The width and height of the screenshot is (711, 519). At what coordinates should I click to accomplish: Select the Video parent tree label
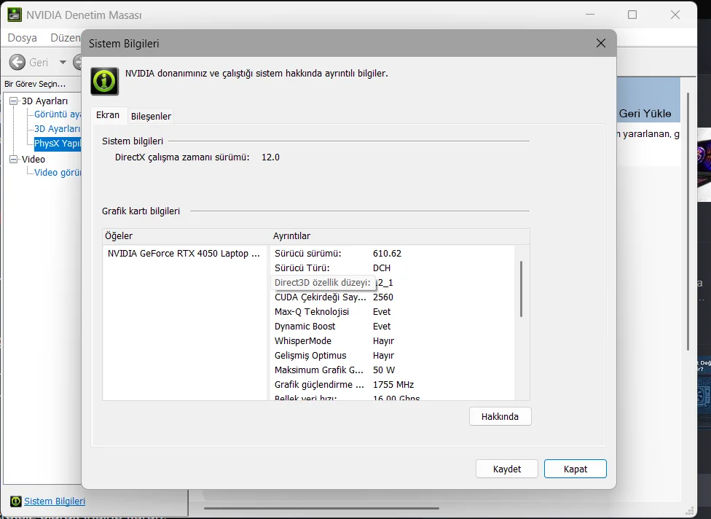tap(34, 159)
